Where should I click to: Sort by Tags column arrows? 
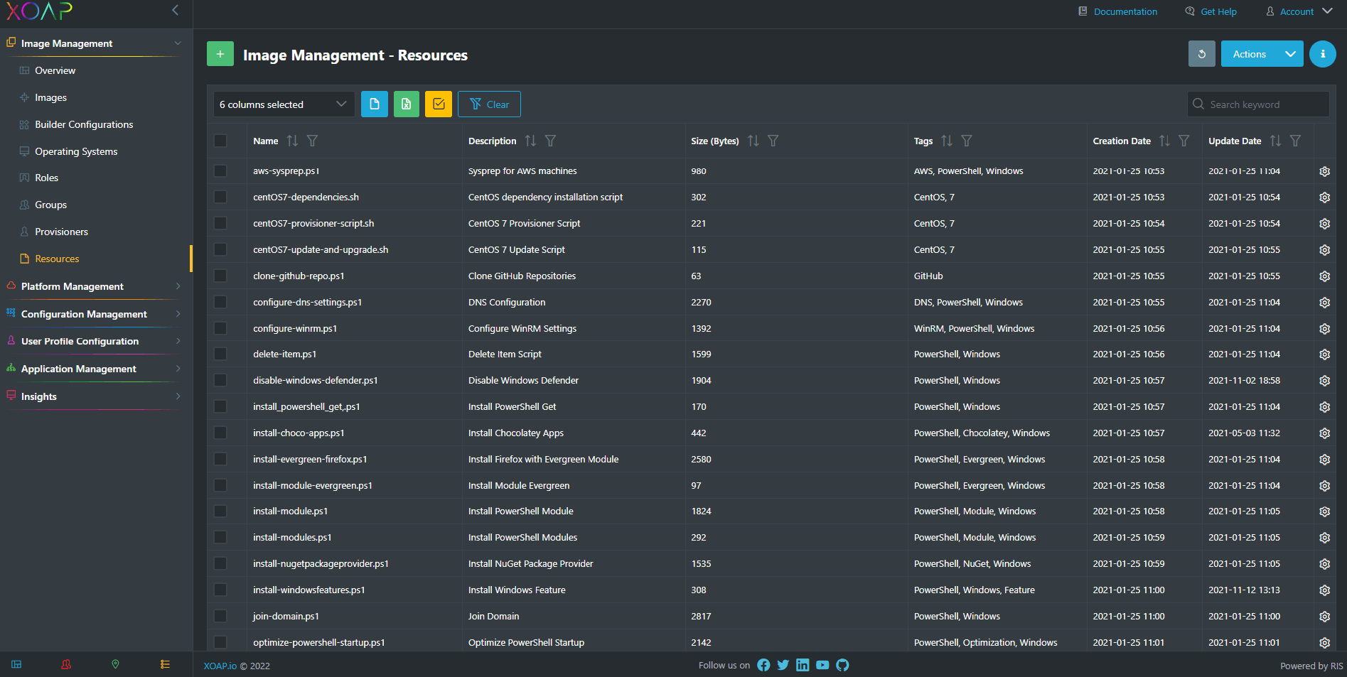pyautogui.click(x=947, y=141)
